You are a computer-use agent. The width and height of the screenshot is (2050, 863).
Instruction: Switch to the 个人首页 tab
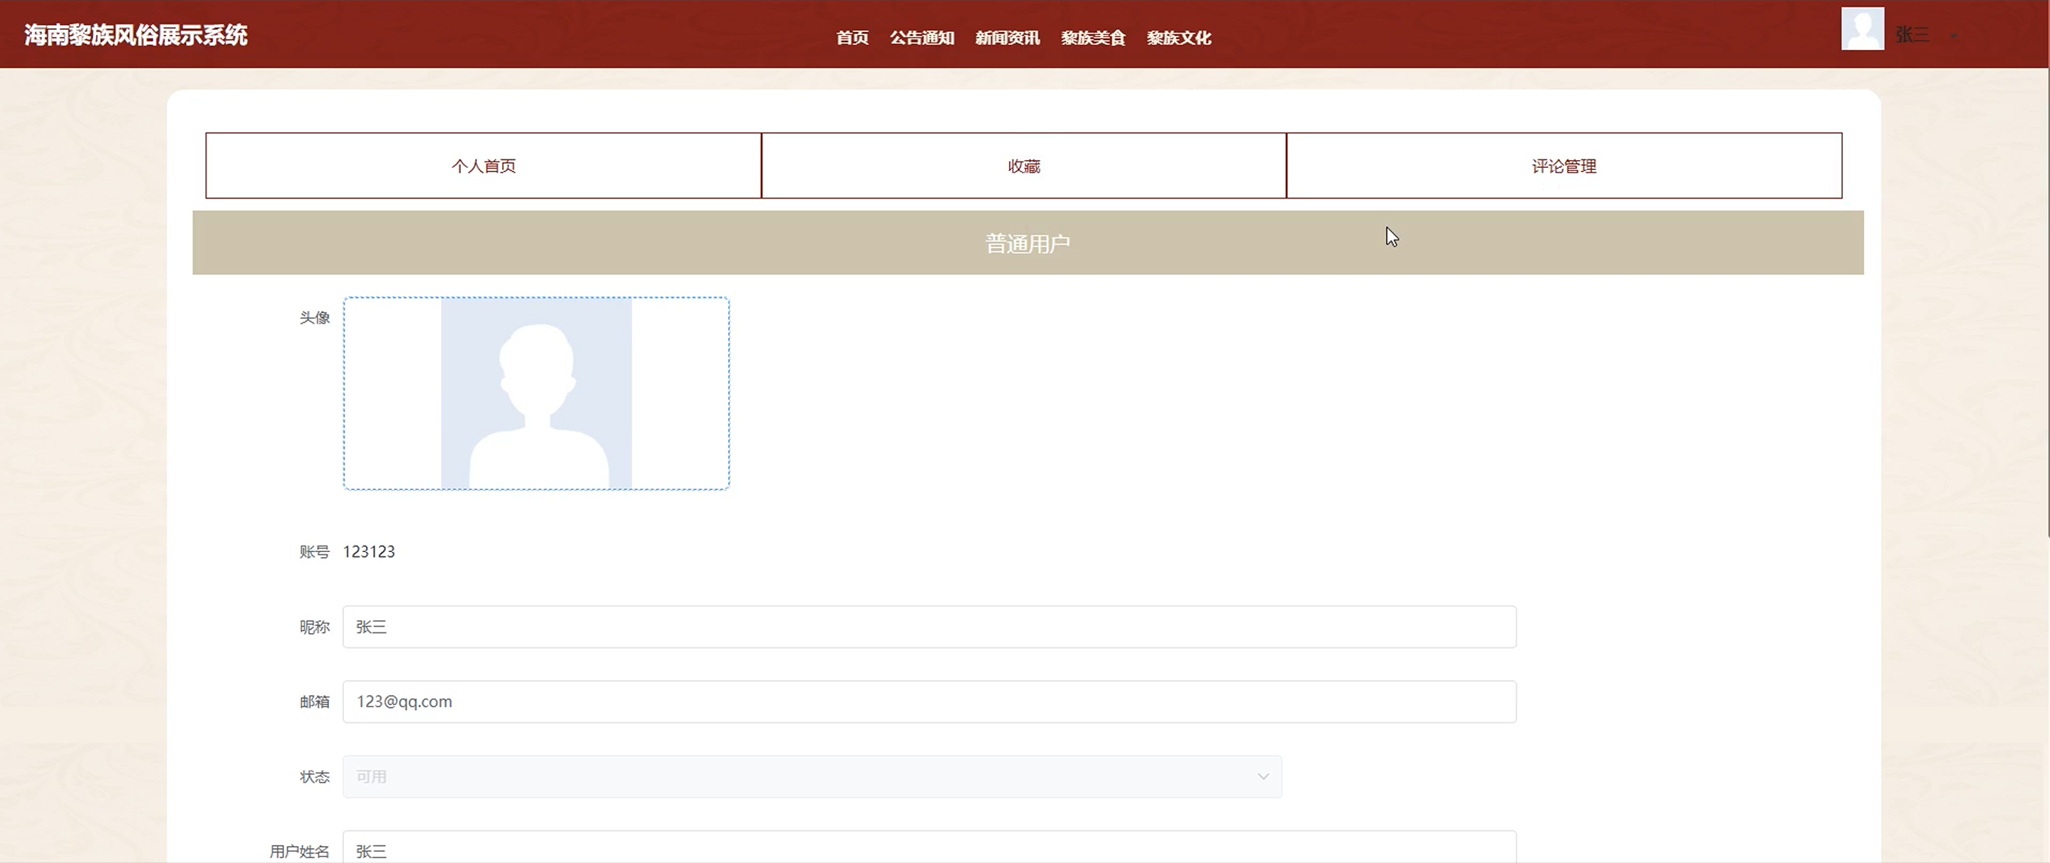tap(483, 166)
